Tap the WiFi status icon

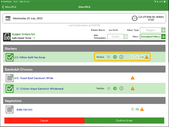tap(155, 2)
